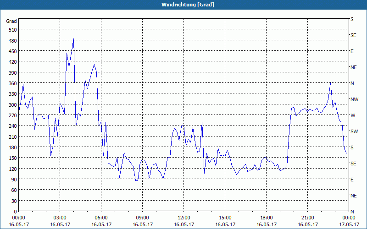Screen dimensions: 367x229
Task: Select the N compass label at zero line
Action: 352,212
